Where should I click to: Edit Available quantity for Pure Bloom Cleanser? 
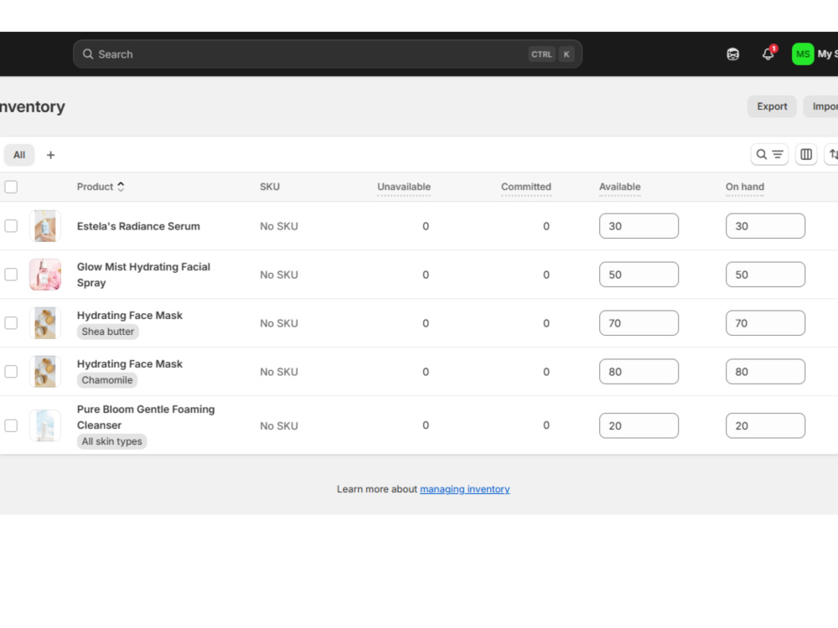(639, 425)
